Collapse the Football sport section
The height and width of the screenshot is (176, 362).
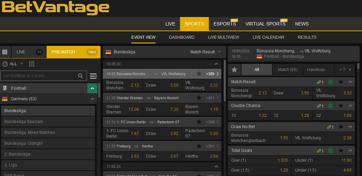coord(92,88)
